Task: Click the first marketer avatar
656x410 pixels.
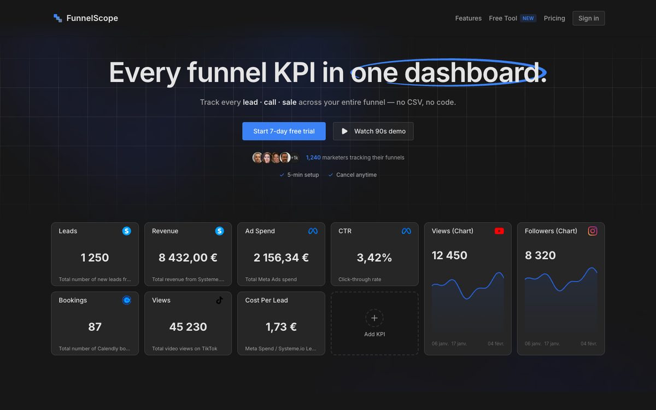Action: click(257, 157)
